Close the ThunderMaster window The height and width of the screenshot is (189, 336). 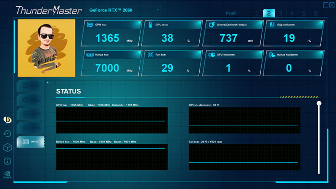[332, 5]
